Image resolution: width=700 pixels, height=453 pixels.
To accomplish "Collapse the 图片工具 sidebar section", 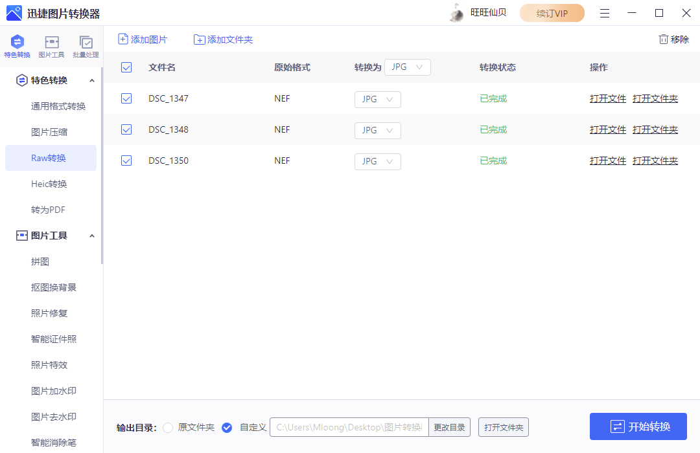I will pos(92,235).
